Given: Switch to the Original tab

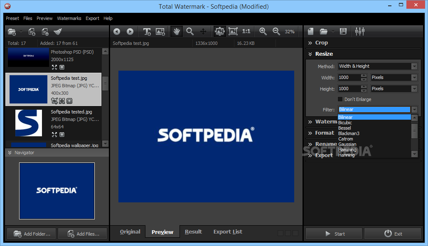Looking at the screenshot, I should 130,232.
